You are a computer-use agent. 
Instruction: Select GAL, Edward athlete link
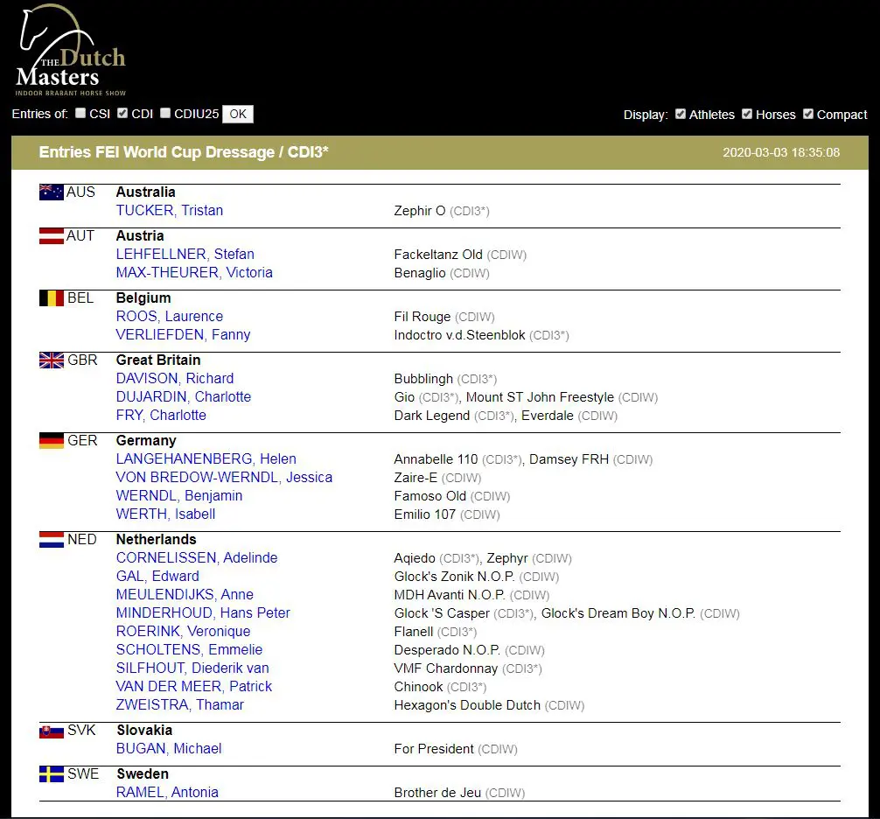coord(157,577)
